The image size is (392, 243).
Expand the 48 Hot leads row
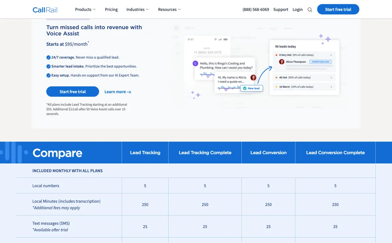click(x=331, y=77)
